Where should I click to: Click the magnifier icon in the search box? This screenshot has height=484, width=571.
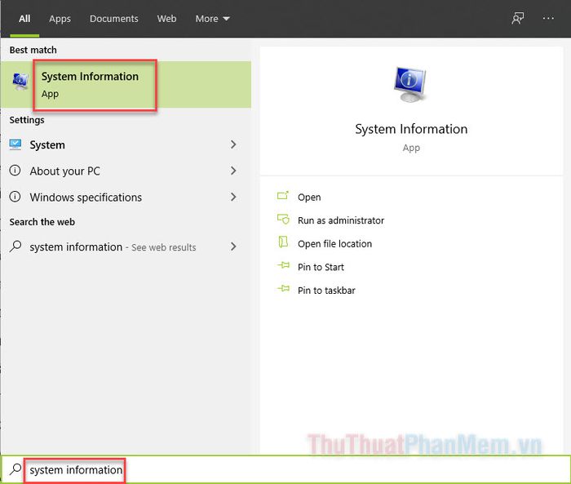point(15,469)
